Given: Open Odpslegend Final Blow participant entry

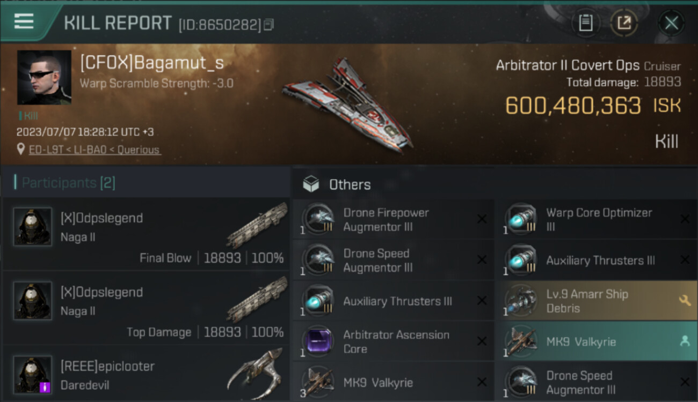Looking at the screenshot, I should tap(146, 234).
